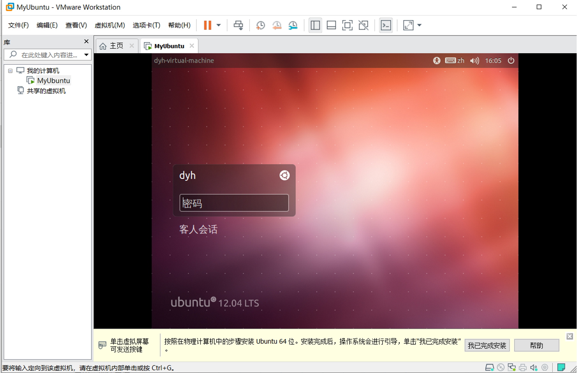577x373 pixels.
Task: Click the 我已完成安装 button
Action: coord(487,345)
